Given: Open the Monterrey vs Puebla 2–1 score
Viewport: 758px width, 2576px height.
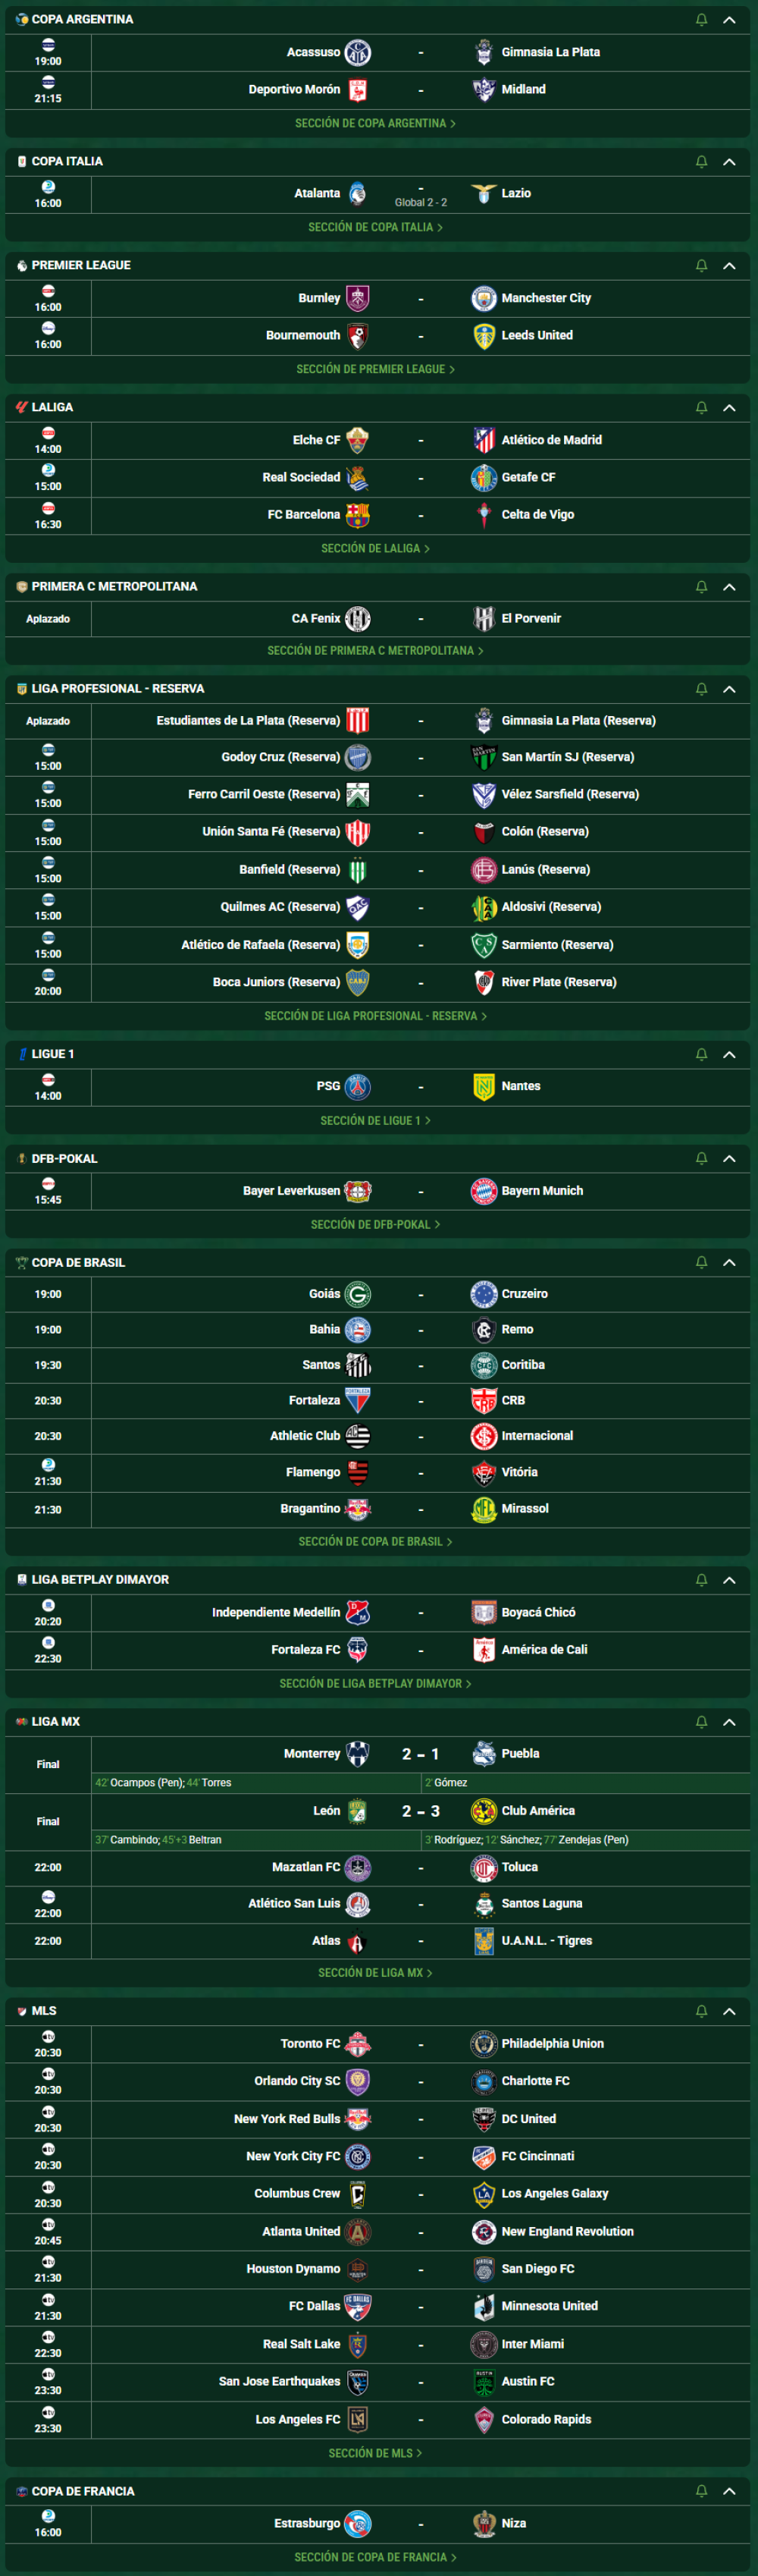Looking at the screenshot, I should coord(421,1754).
